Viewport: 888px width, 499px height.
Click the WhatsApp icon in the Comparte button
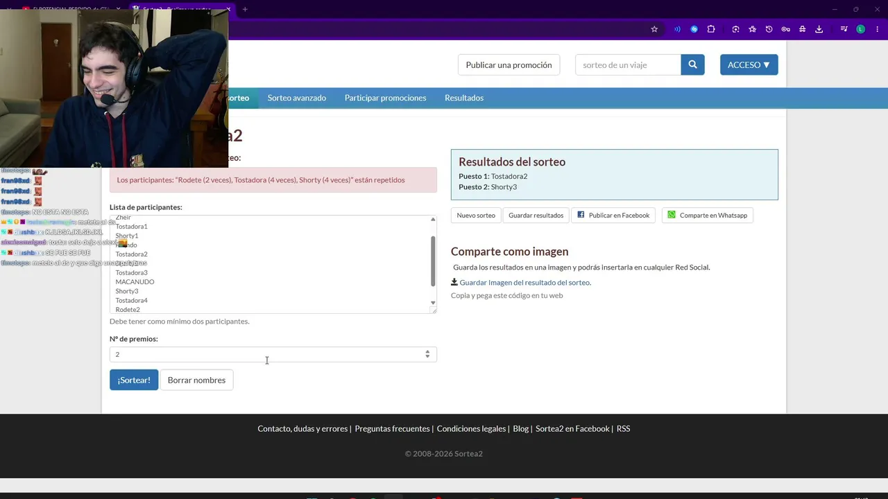(672, 215)
